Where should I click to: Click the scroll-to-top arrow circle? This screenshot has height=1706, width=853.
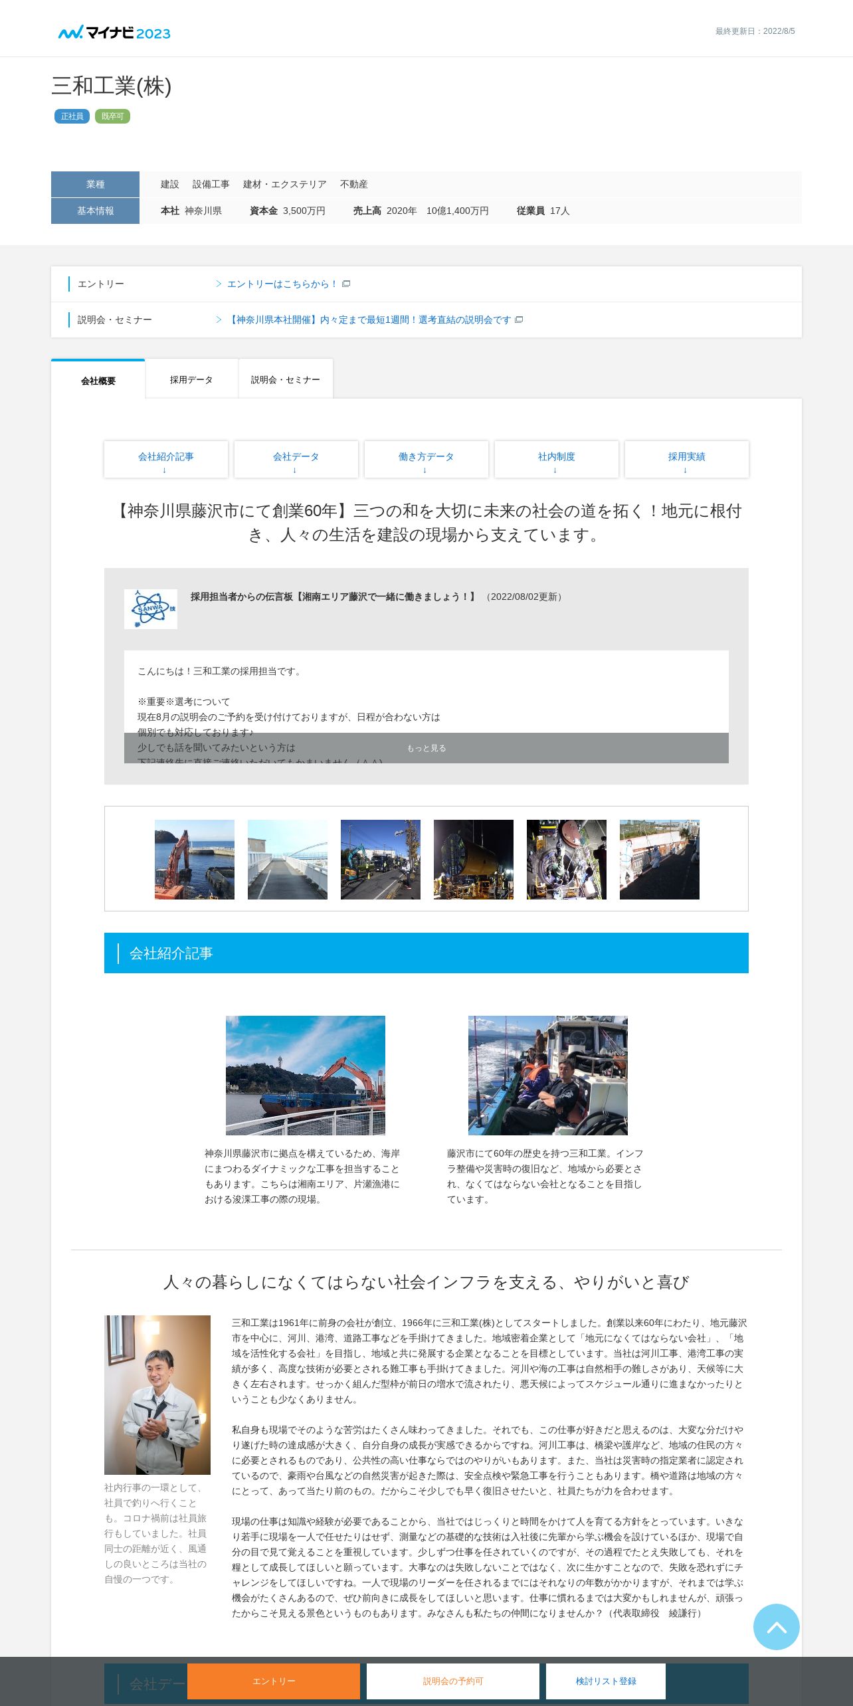pos(776,1627)
